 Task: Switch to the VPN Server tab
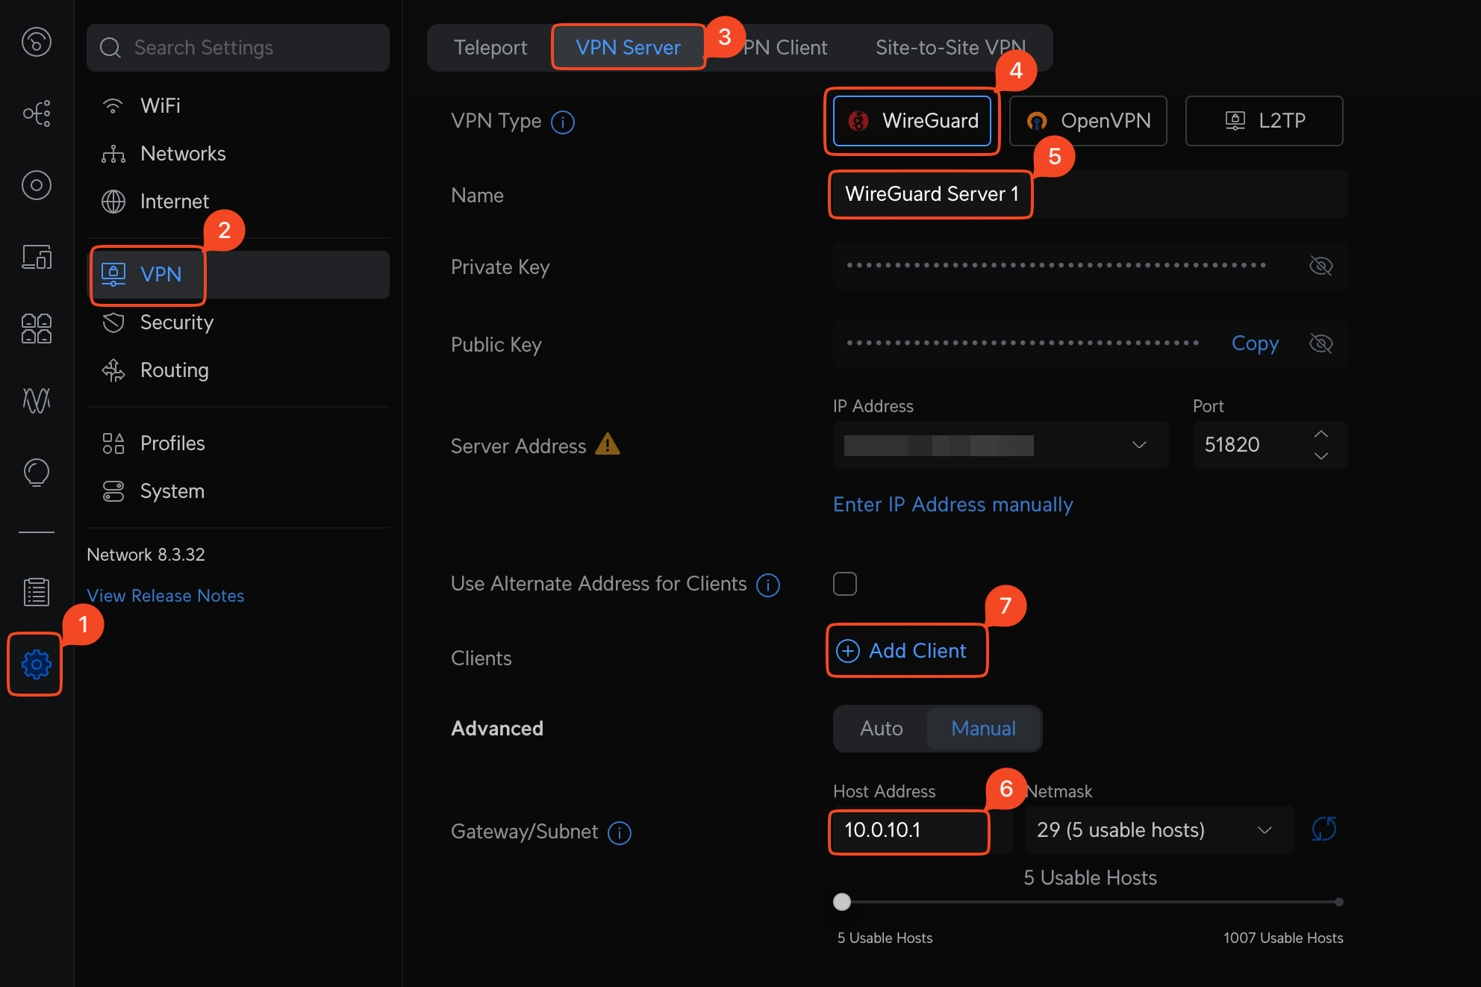(628, 48)
